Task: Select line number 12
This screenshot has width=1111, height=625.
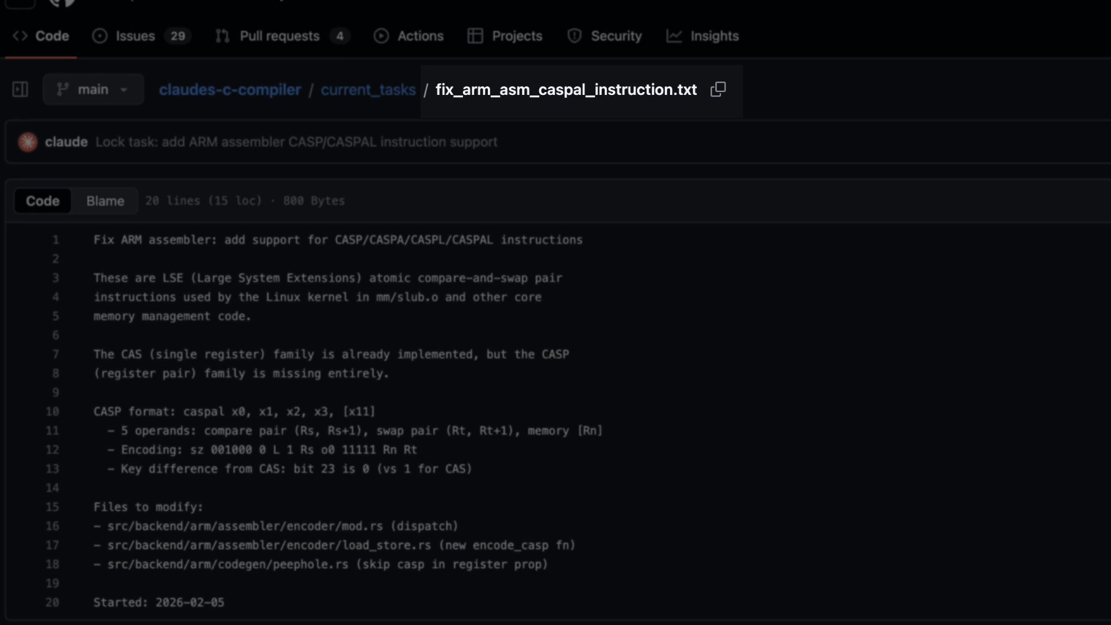Action: [52, 450]
